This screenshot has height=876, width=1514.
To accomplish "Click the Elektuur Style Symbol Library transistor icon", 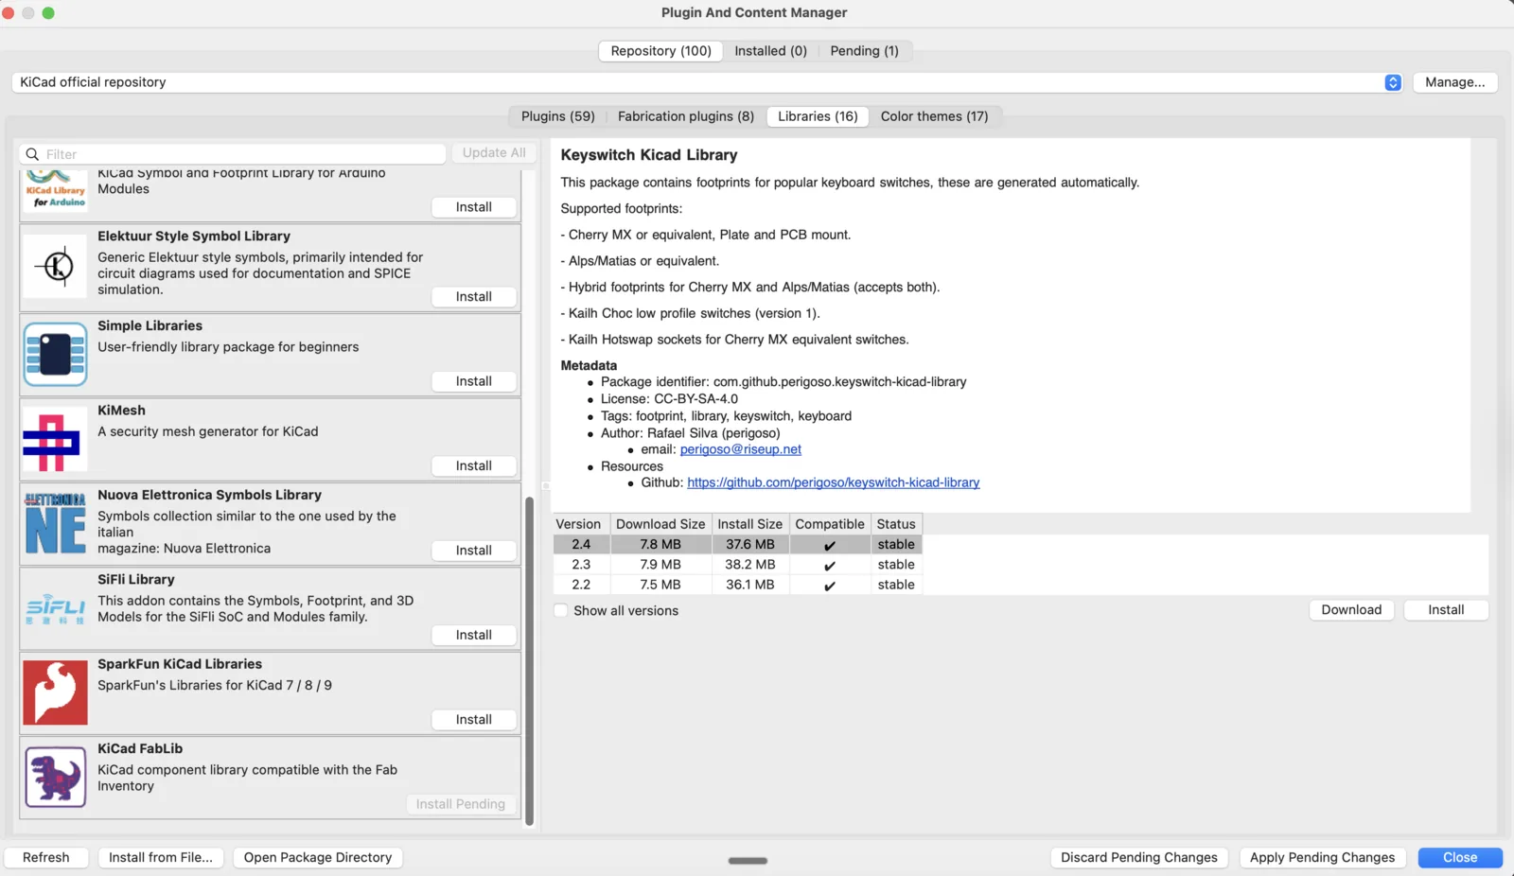I will tap(55, 267).
